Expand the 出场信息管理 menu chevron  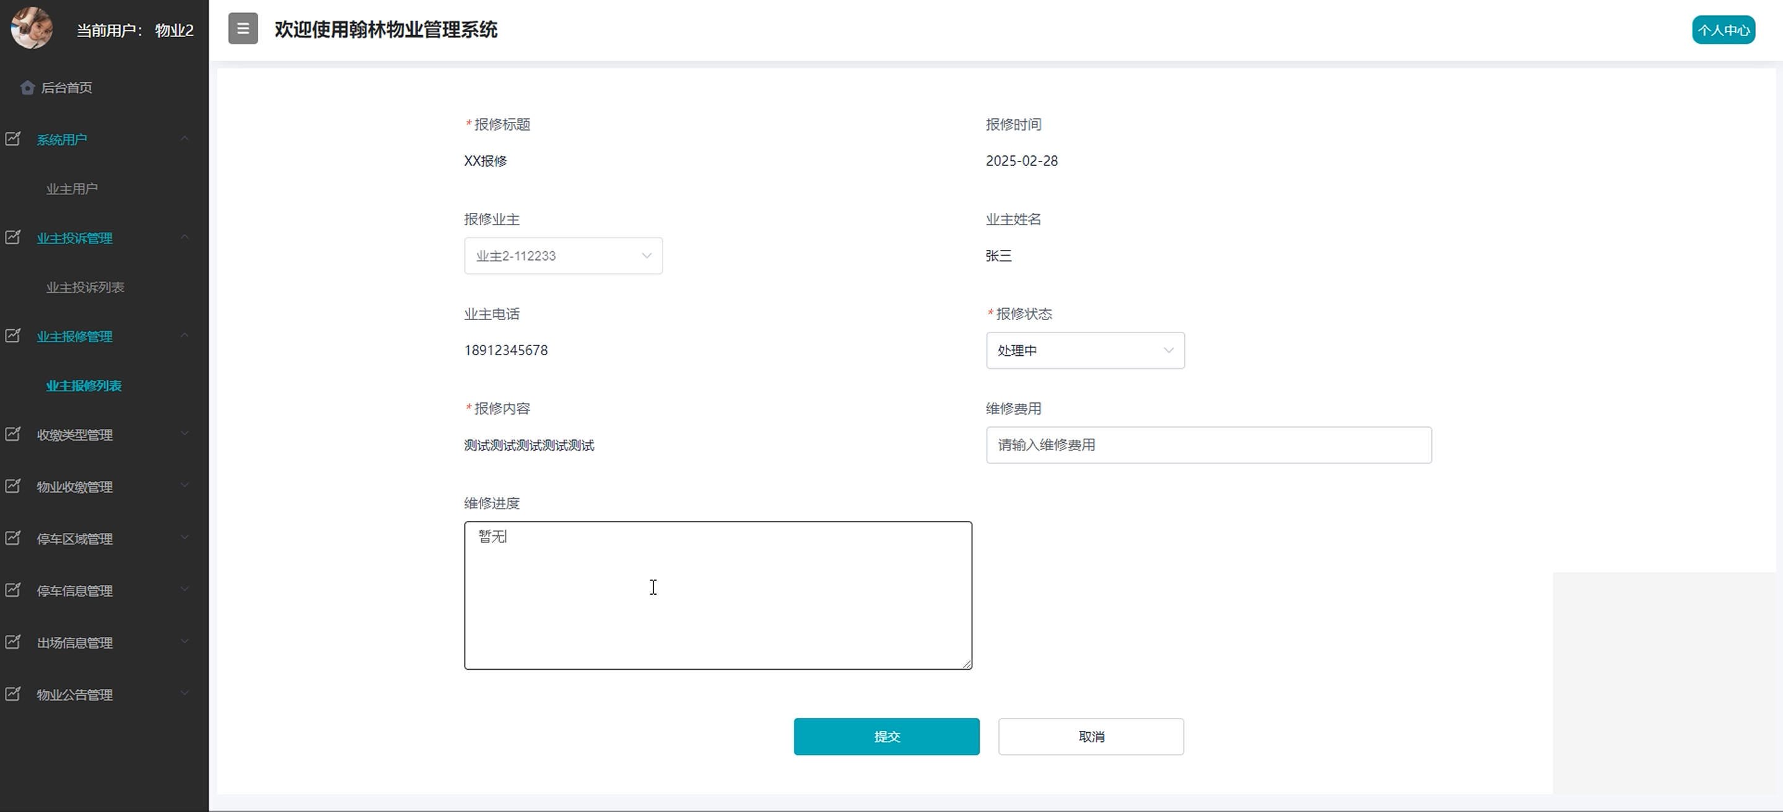pyautogui.click(x=185, y=641)
